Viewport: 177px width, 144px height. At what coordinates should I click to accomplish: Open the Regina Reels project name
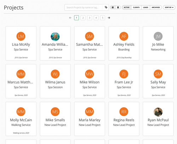pyautogui.click(x=124, y=120)
